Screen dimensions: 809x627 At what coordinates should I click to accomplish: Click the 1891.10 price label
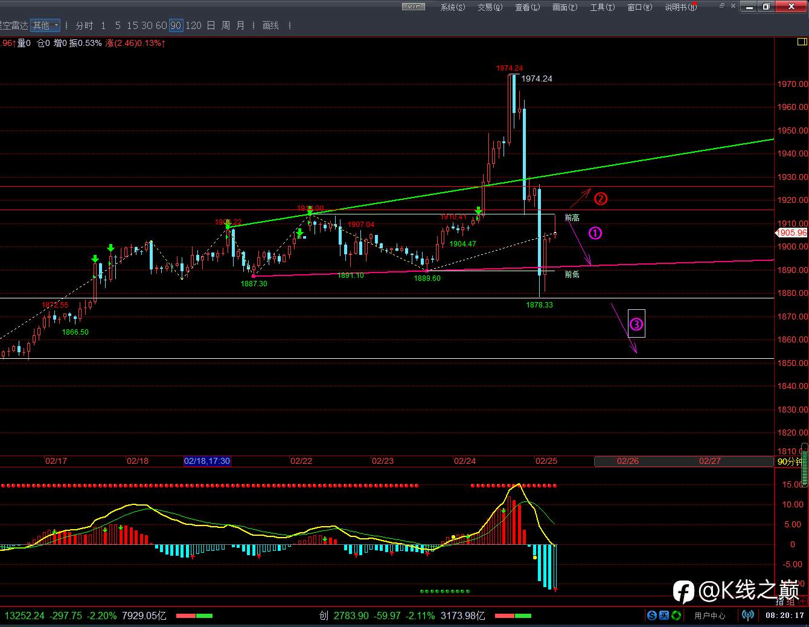tap(350, 275)
